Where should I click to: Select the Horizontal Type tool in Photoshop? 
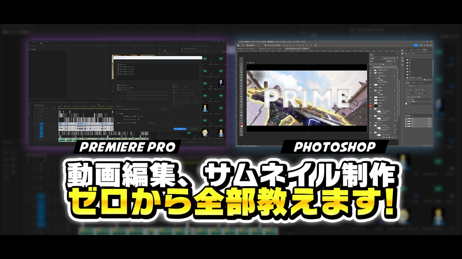pos(241,107)
